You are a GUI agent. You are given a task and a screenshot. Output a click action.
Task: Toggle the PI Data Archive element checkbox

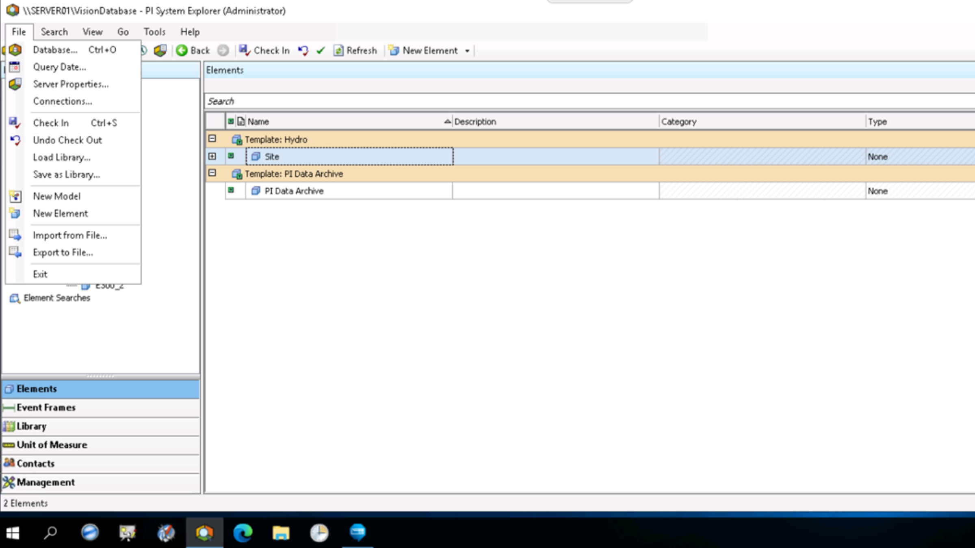[231, 190]
